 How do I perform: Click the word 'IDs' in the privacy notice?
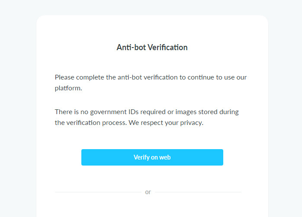point(133,112)
